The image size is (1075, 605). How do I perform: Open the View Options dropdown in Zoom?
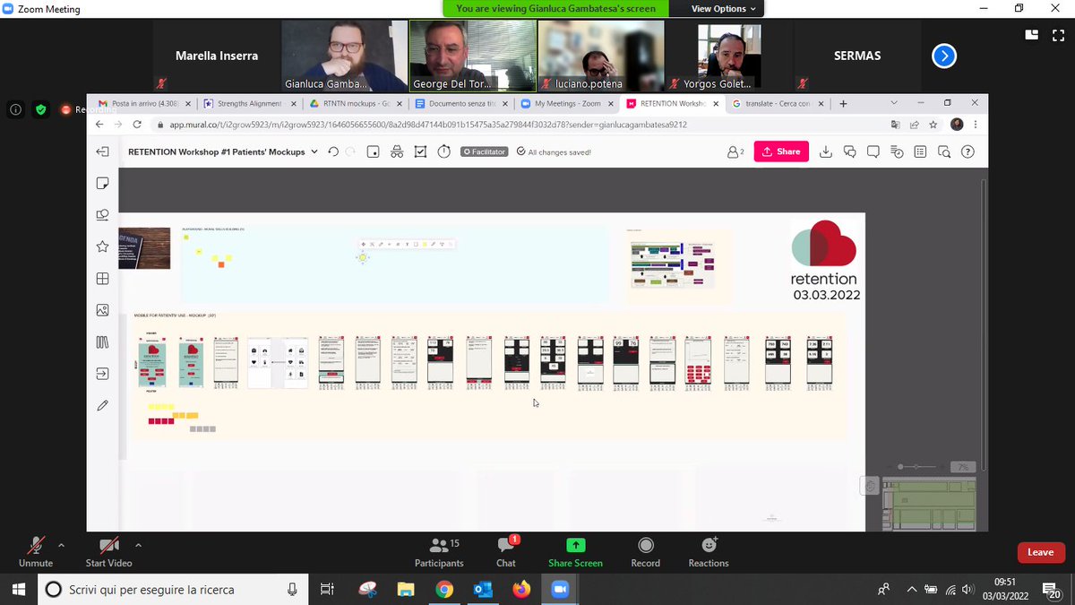coord(724,9)
